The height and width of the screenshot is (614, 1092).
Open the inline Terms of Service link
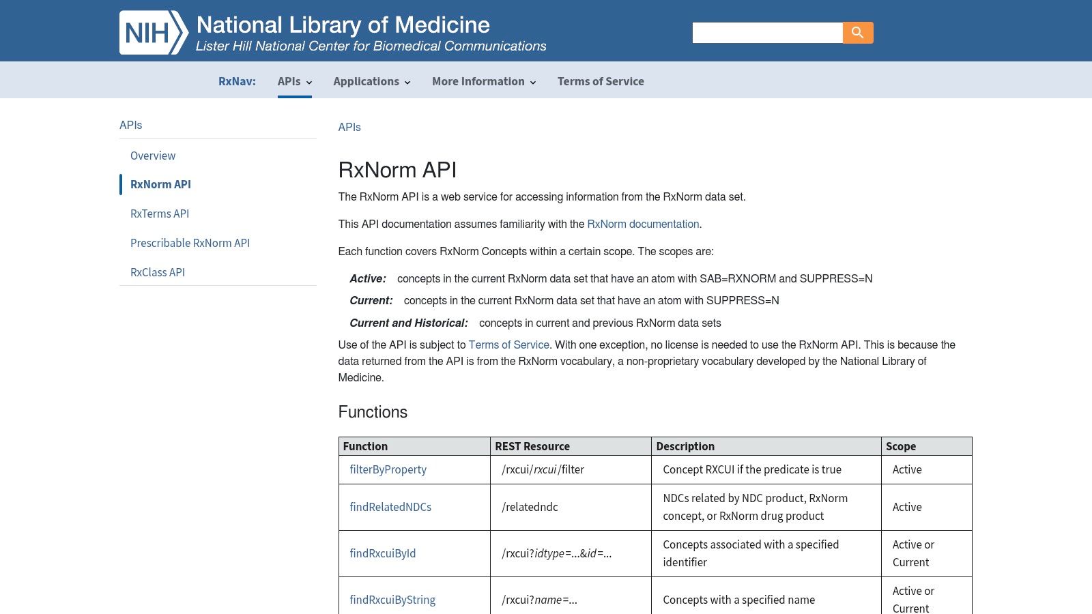click(508, 345)
